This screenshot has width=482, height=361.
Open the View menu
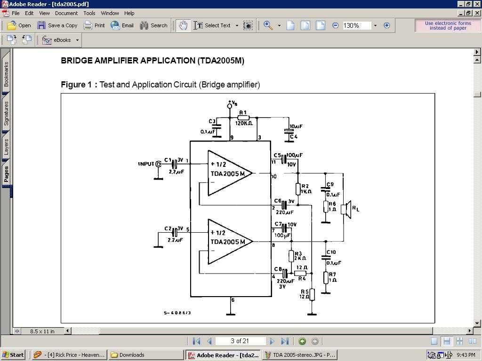click(44, 13)
